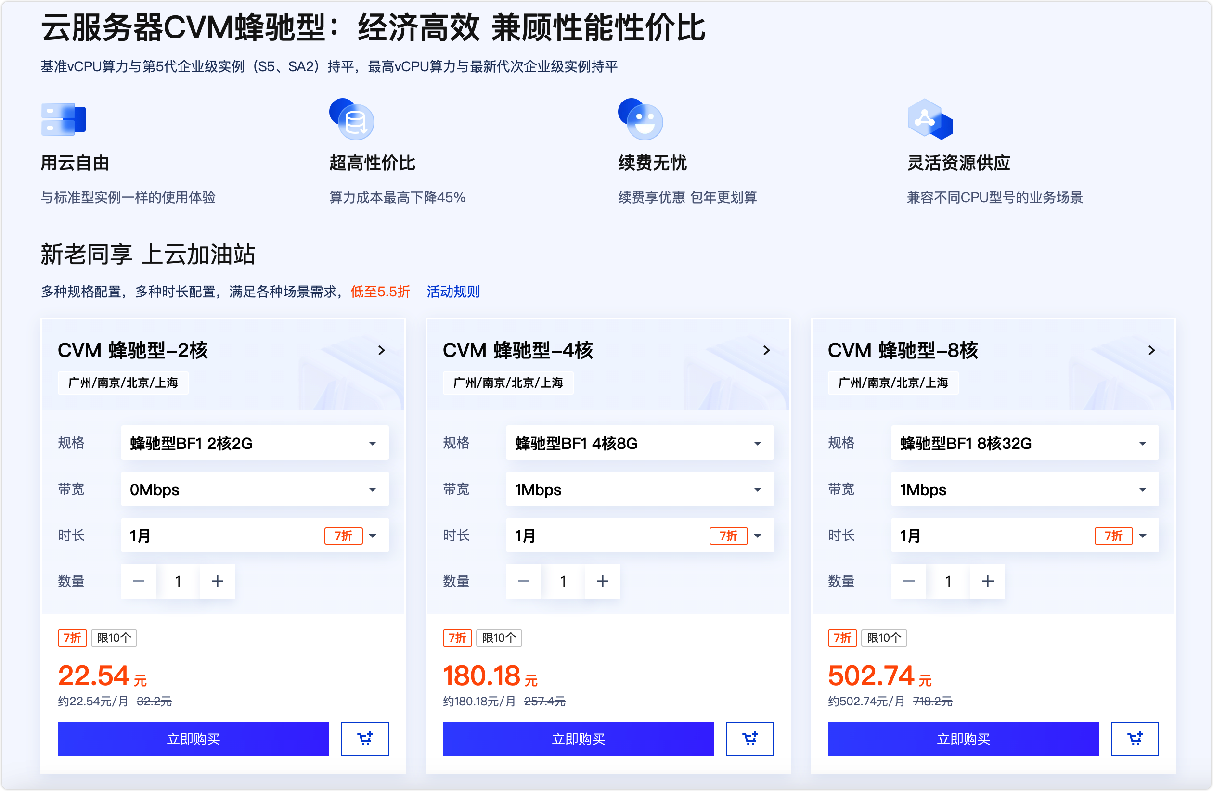Open CVM 蜂驰型-8核 details arrow
The image size is (1213, 791).
pyautogui.click(x=1152, y=350)
